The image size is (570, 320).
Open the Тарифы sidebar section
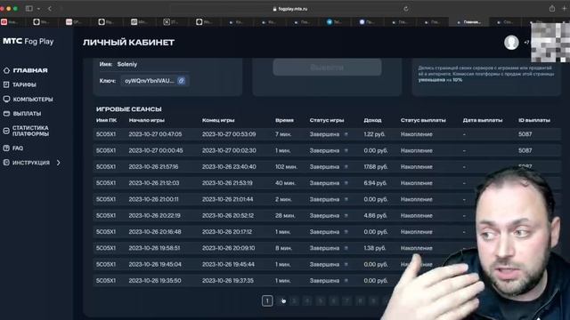(x=24, y=84)
